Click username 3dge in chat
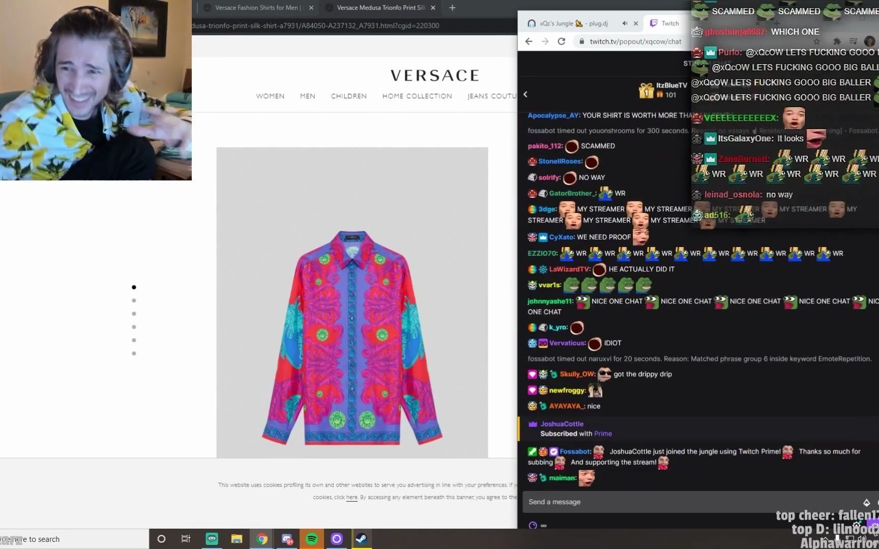 point(547,209)
